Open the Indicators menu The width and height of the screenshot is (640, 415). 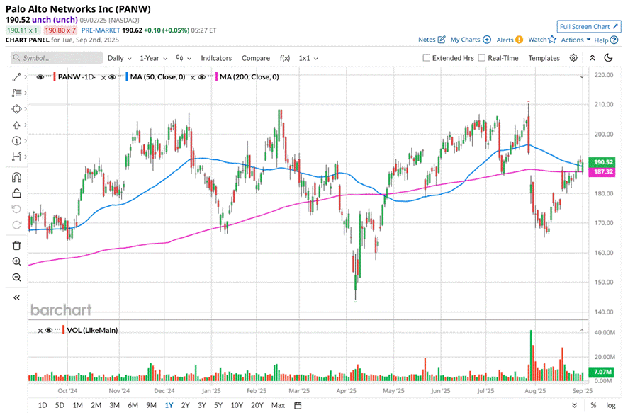click(216, 58)
